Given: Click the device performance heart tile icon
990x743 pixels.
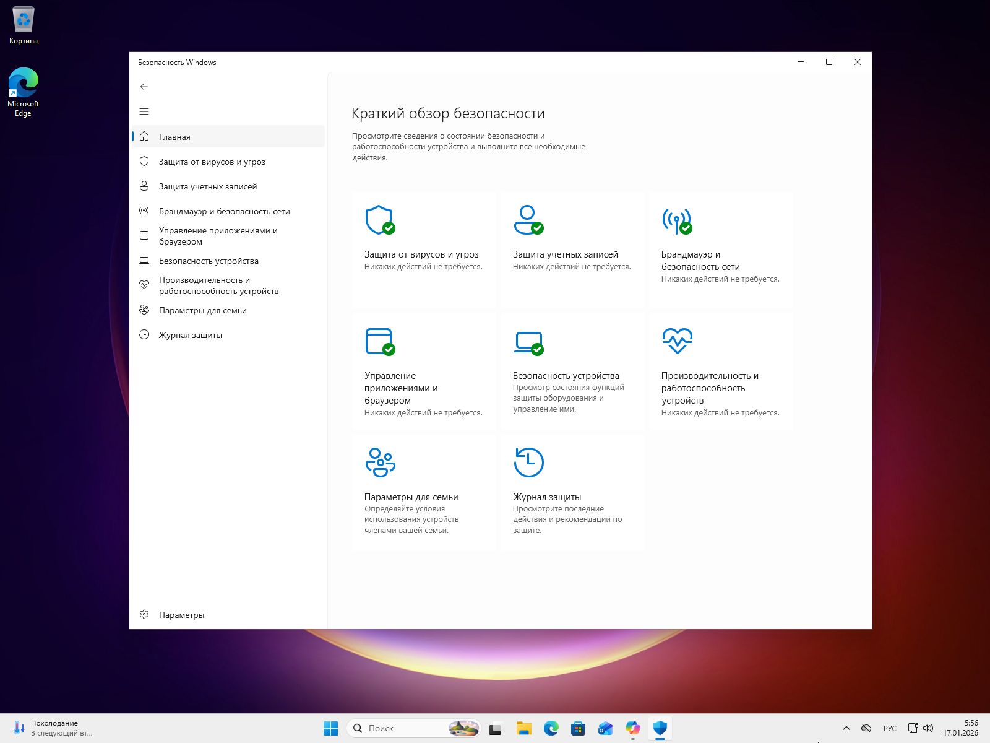Looking at the screenshot, I should pyautogui.click(x=677, y=341).
